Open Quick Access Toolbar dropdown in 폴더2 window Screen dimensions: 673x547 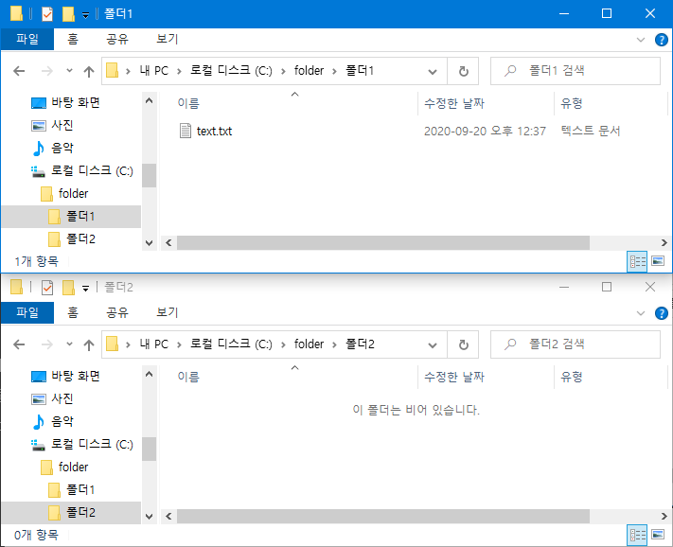[x=85, y=289]
